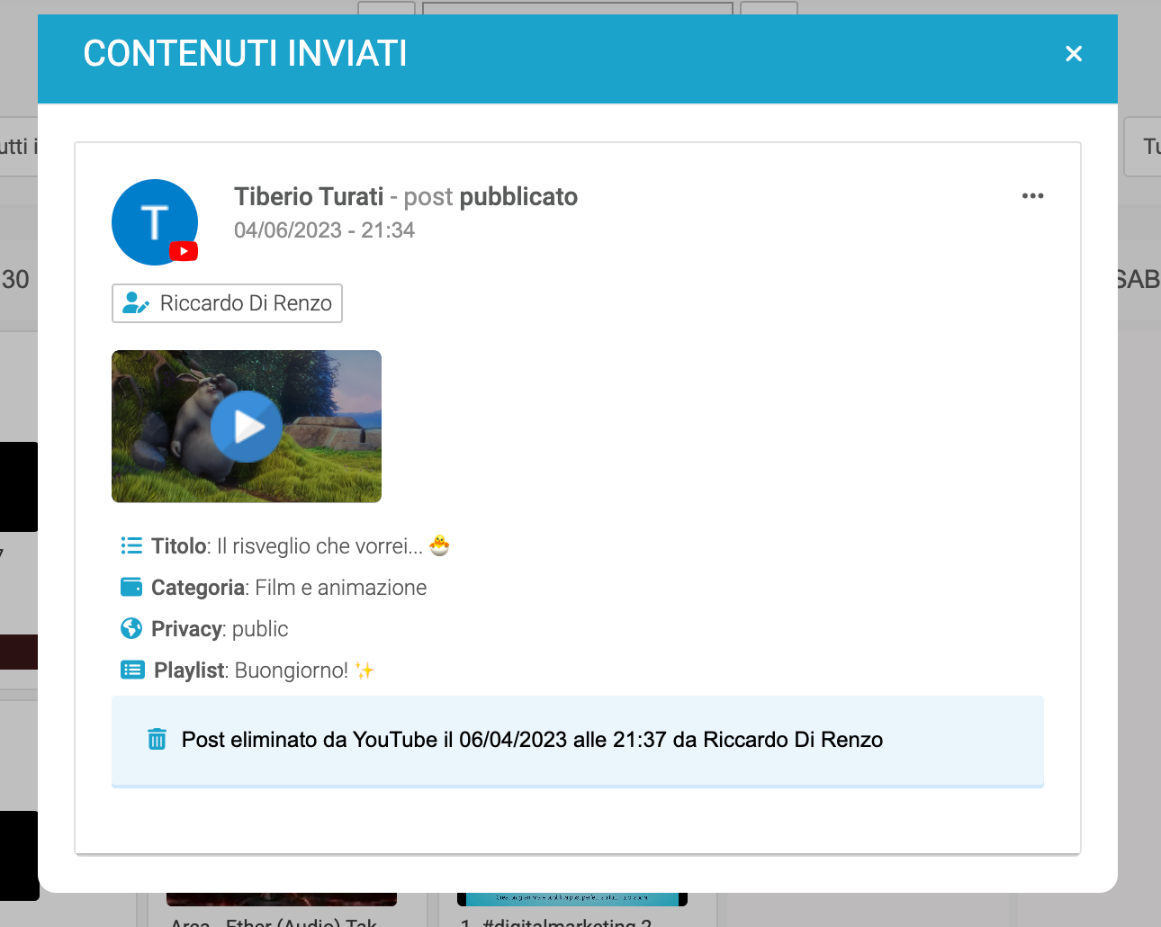Image resolution: width=1161 pixels, height=927 pixels.
Task: Click the user-edit icon beside Riccardo Di Renzo
Action: 135,303
